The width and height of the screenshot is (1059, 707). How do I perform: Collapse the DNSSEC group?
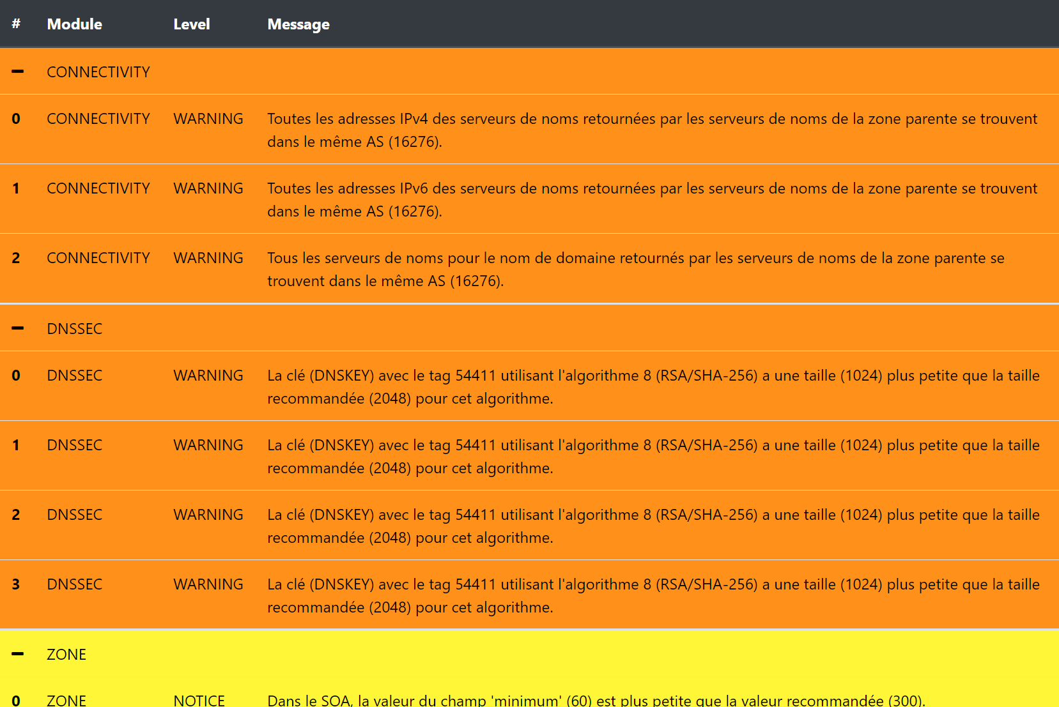tap(17, 328)
